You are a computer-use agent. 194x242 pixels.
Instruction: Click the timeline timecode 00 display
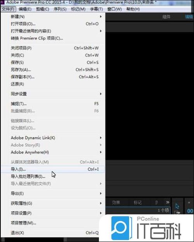point(190,211)
